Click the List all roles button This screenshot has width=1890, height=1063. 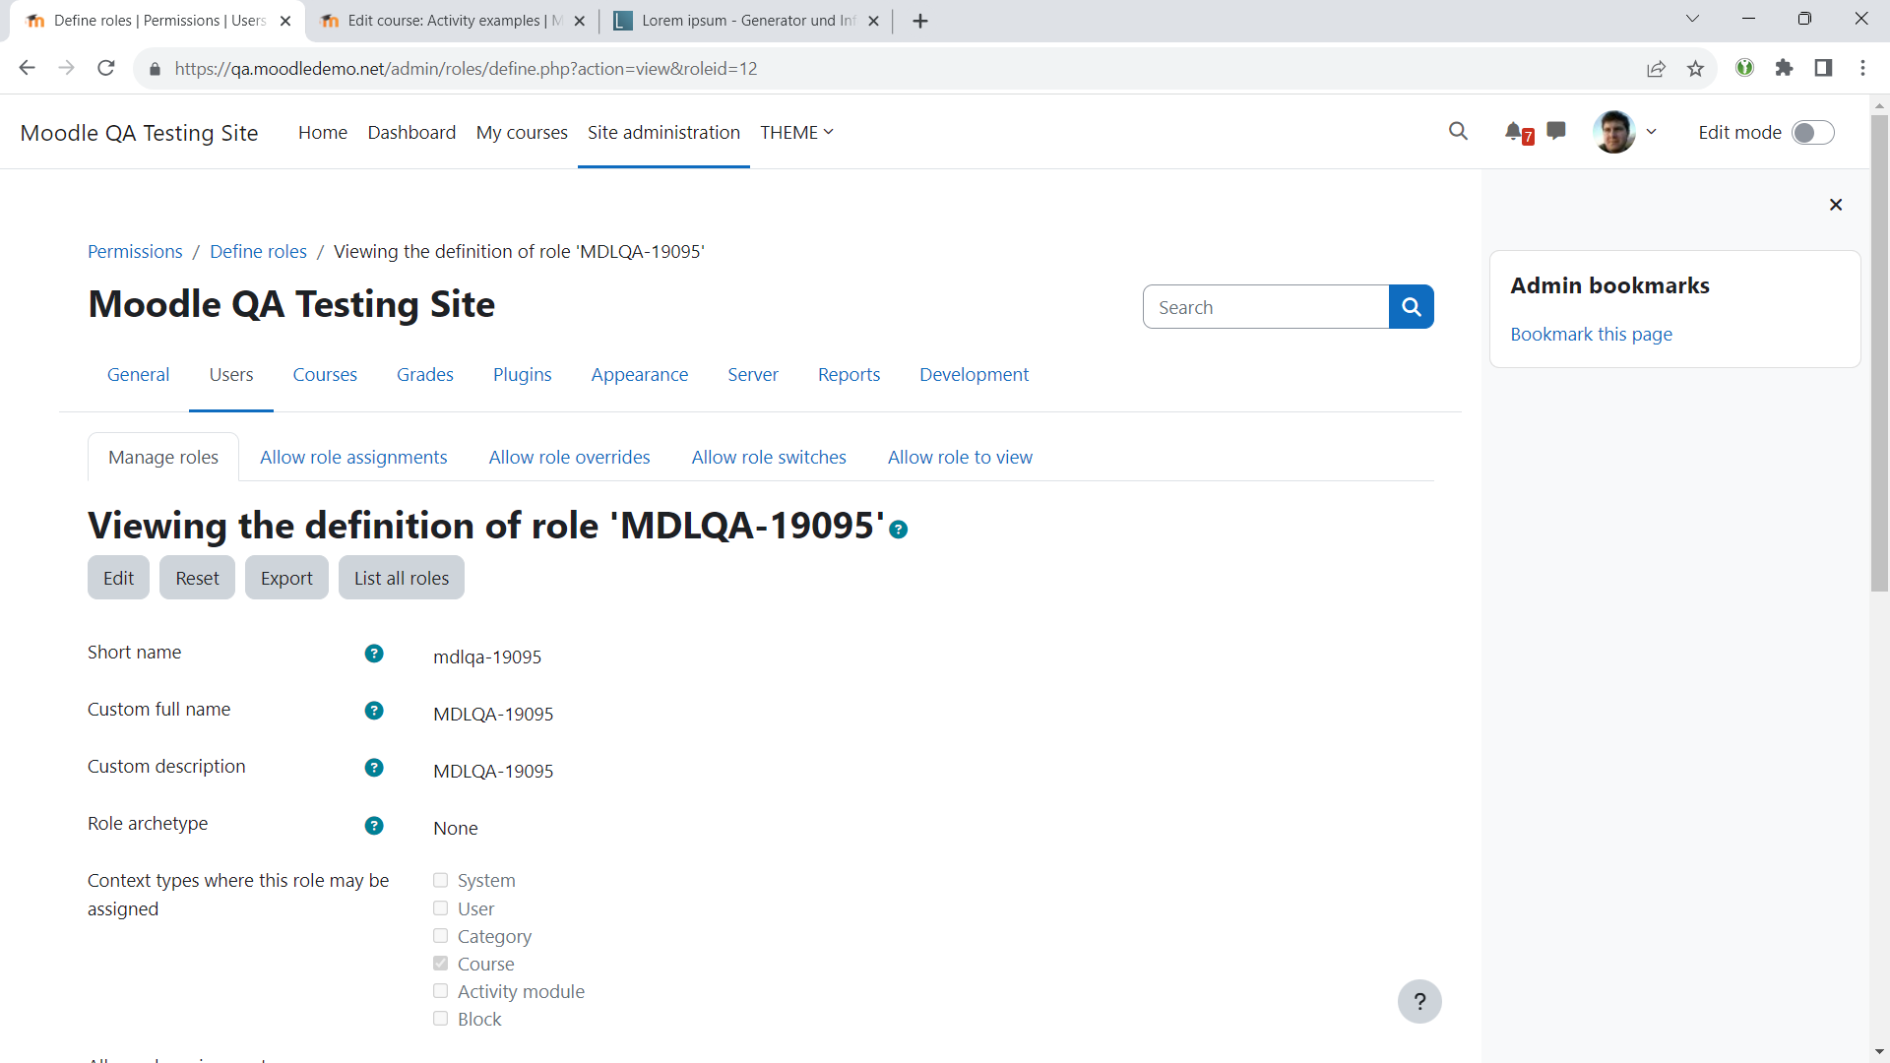(x=402, y=578)
